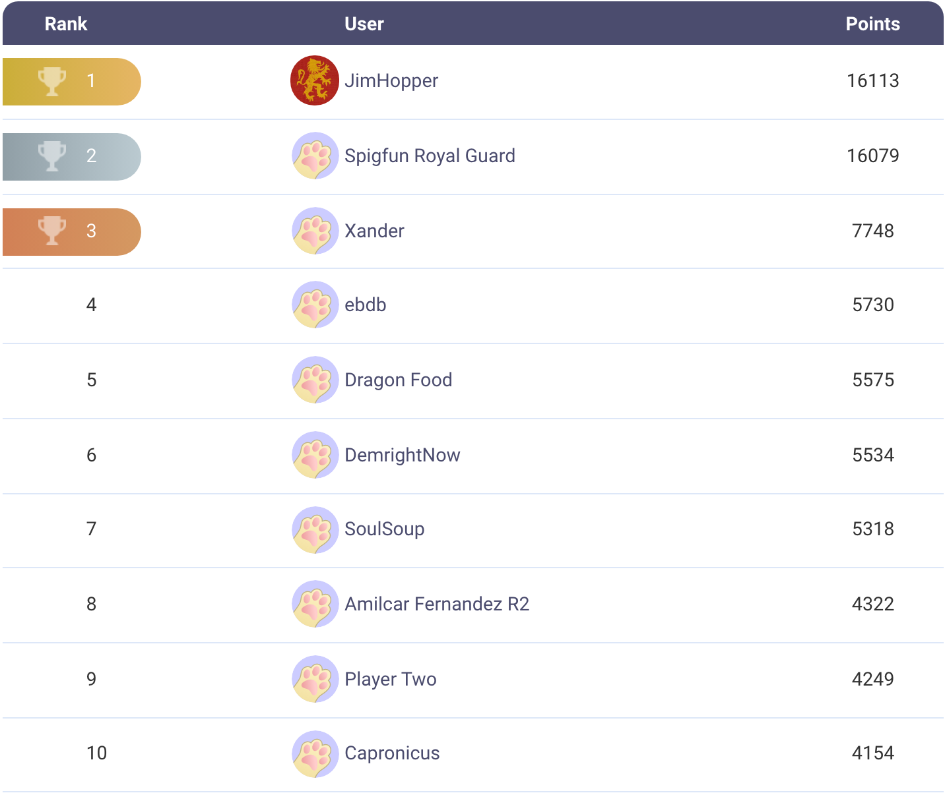Open the JimHopper username link
The height and width of the screenshot is (795, 945).
pyautogui.click(x=391, y=80)
